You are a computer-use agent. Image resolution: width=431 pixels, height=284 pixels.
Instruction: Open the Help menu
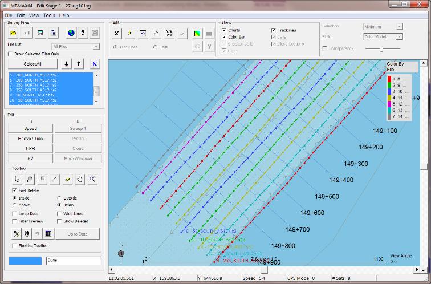pos(64,15)
